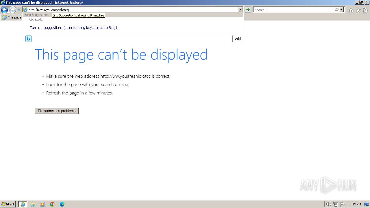Click 'Look for the page with your search engine' text
The image size is (370, 208).
point(88,85)
